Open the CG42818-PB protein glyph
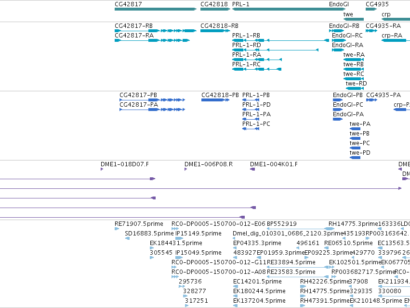The height and width of the screenshot is (308, 410). [215, 100]
